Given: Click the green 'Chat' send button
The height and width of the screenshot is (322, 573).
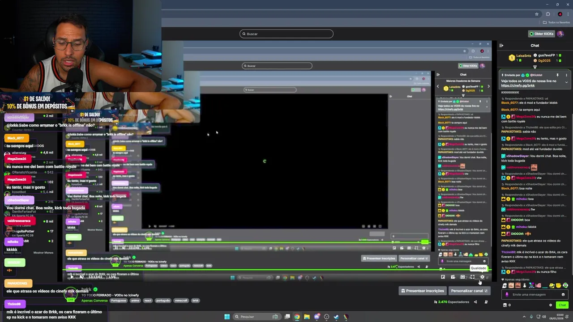Looking at the screenshot, I should click(x=562, y=305).
